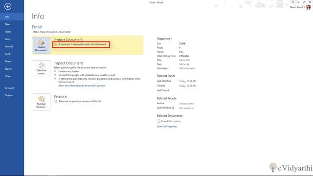Open the Check for Issues dropdown button

41,68
